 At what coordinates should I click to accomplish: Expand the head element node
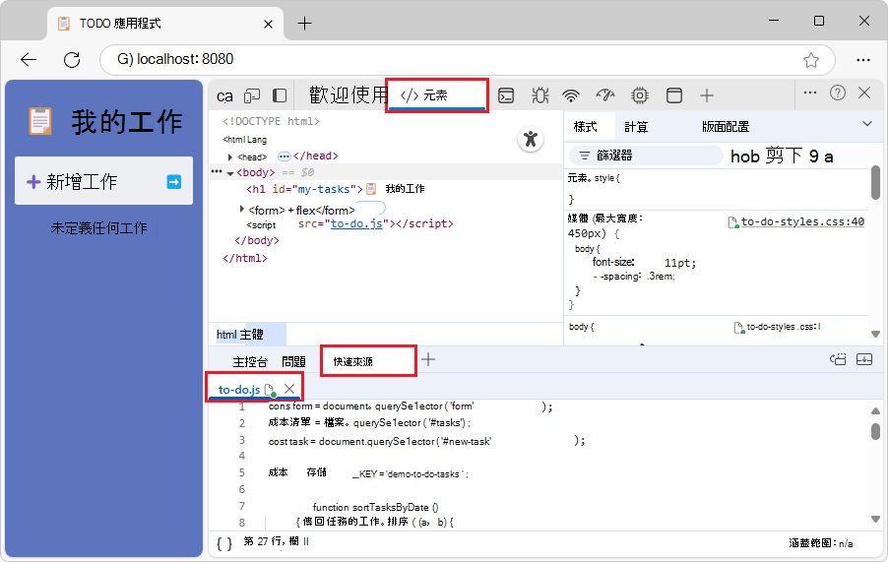[230, 156]
